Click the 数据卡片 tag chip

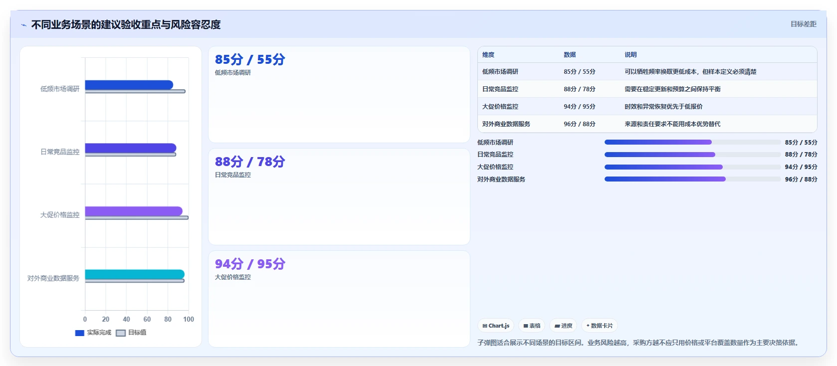(x=600, y=326)
